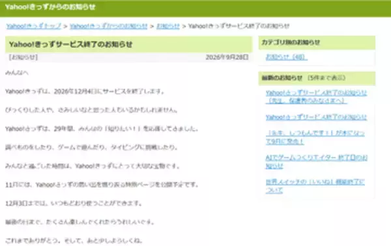Open the Yahoo!きっずからのお知らせ breadcrumb link
The width and height of the screenshot is (391, 246).
(x=108, y=26)
